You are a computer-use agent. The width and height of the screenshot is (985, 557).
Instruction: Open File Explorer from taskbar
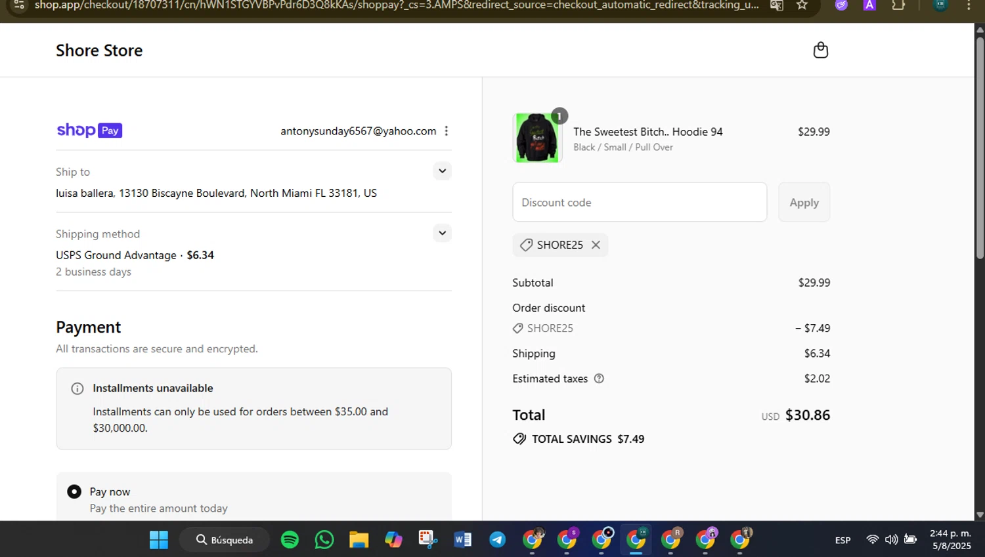(x=359, y=540)
